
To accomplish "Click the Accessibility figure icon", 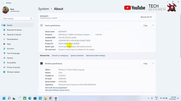I will pos(4,63).
